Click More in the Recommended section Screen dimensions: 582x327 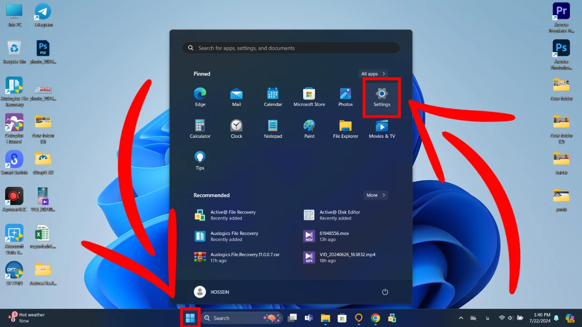(x=376, y=195)
